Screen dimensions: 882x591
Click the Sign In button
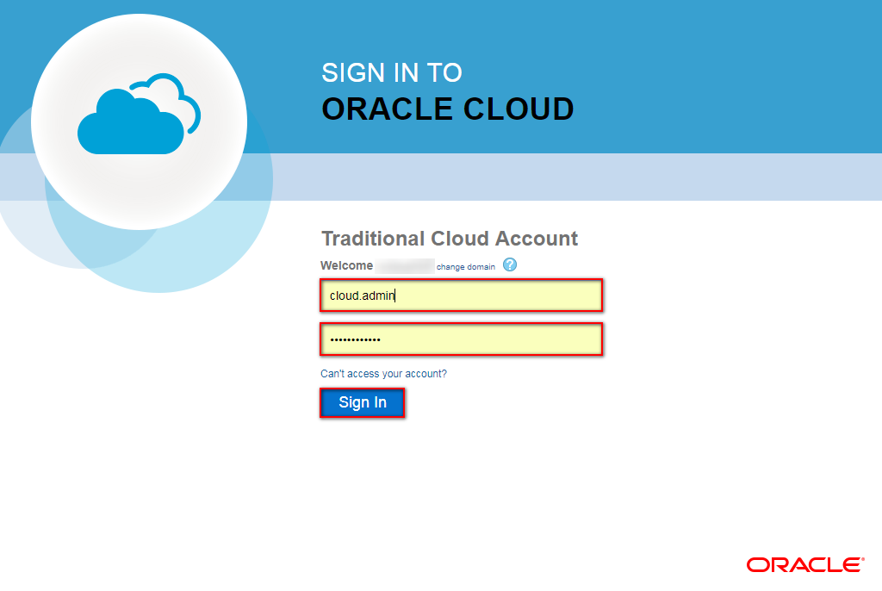click(x=363, y=403)
